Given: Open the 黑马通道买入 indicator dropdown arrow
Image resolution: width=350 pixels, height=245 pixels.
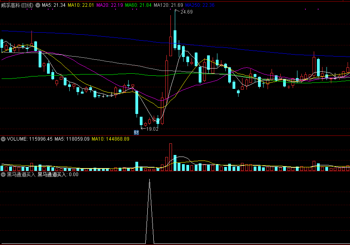Looking at the screenshot, I should tap(3, 174).
